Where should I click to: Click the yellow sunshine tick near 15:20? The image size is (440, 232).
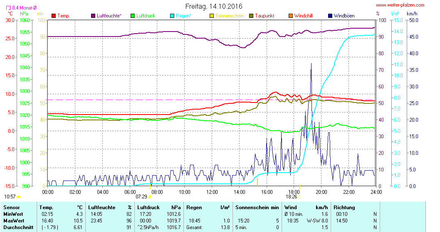[257, 181]
